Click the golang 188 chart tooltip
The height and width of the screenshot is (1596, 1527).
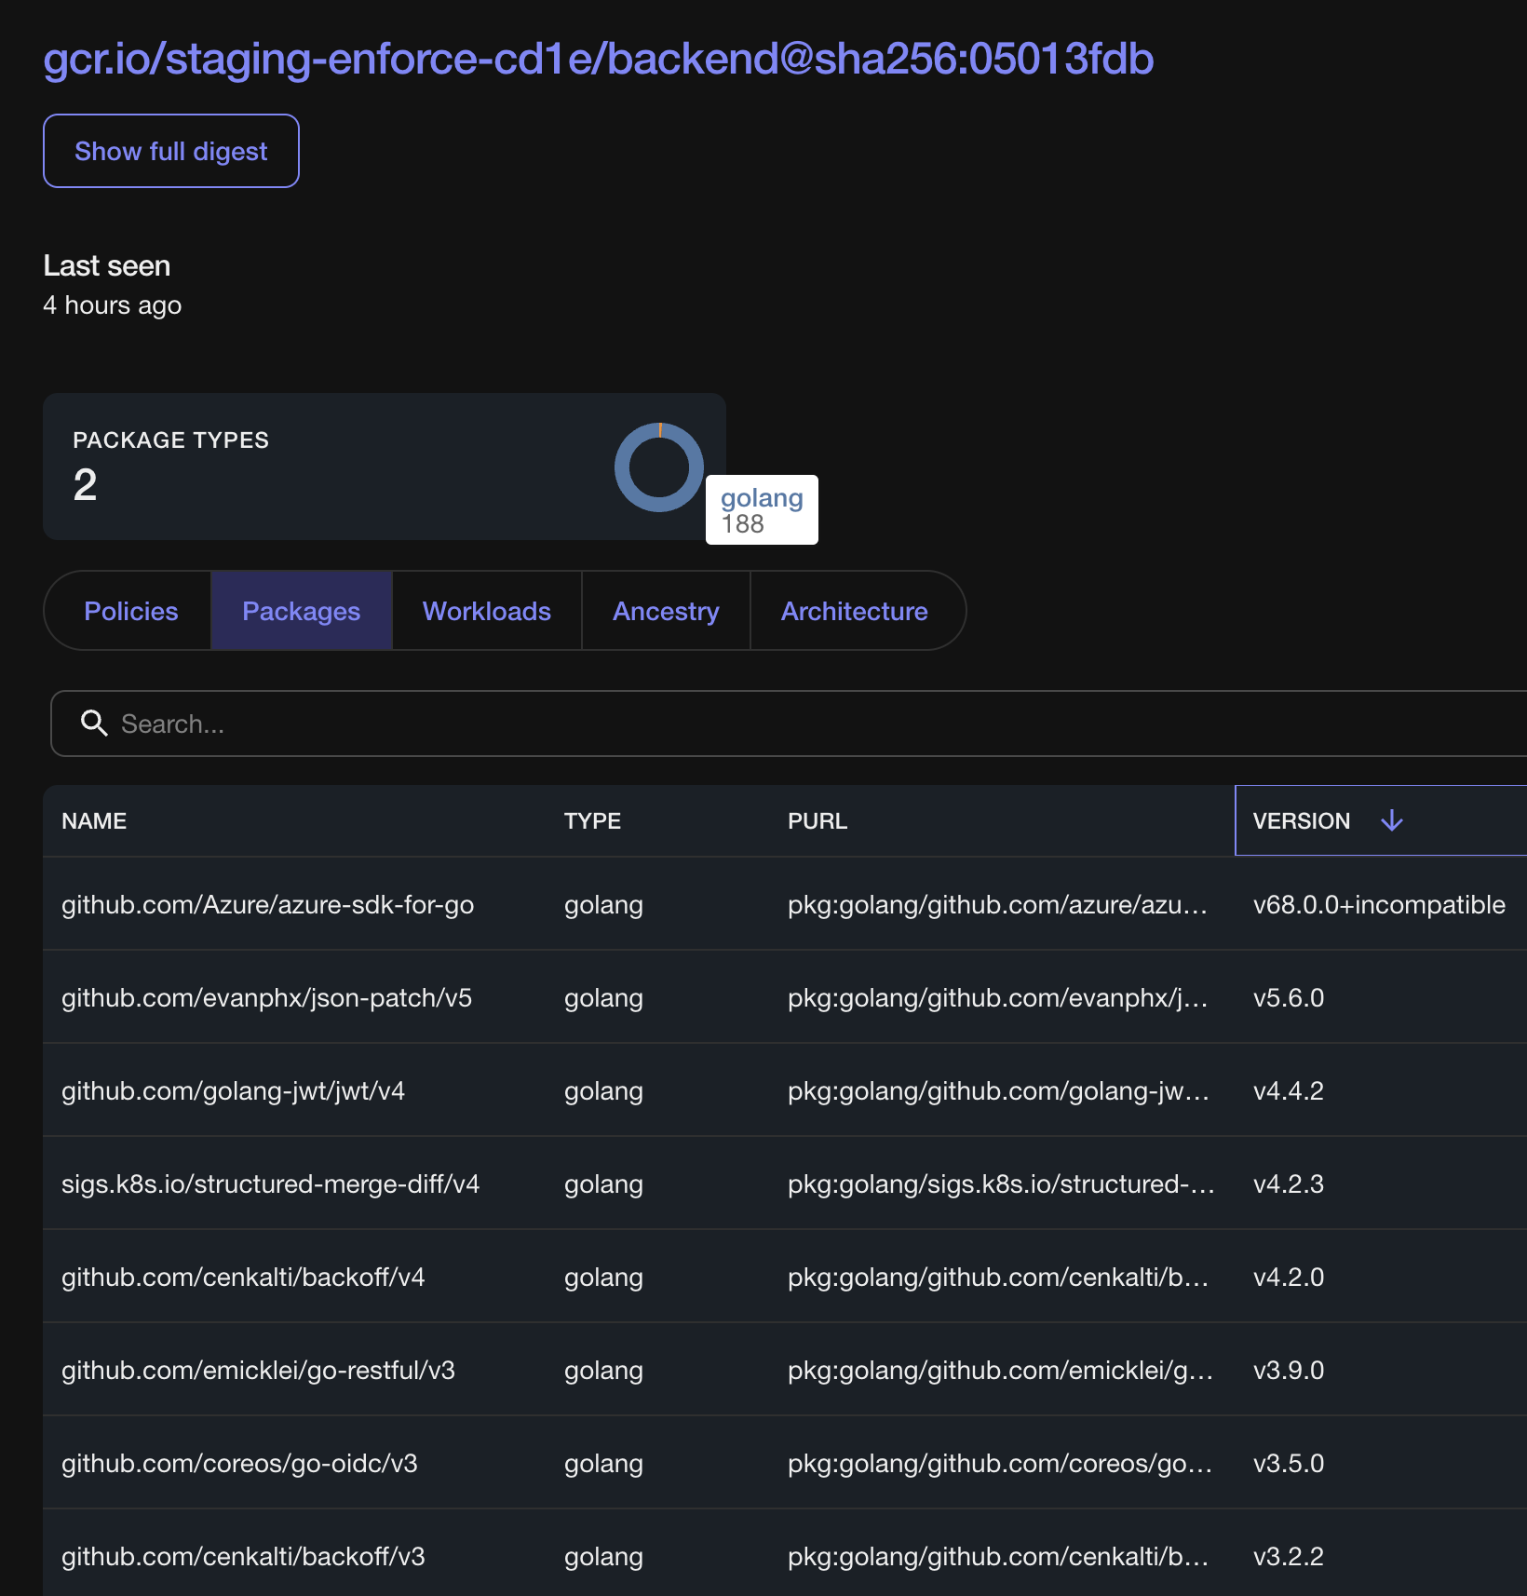coord(762,510)
